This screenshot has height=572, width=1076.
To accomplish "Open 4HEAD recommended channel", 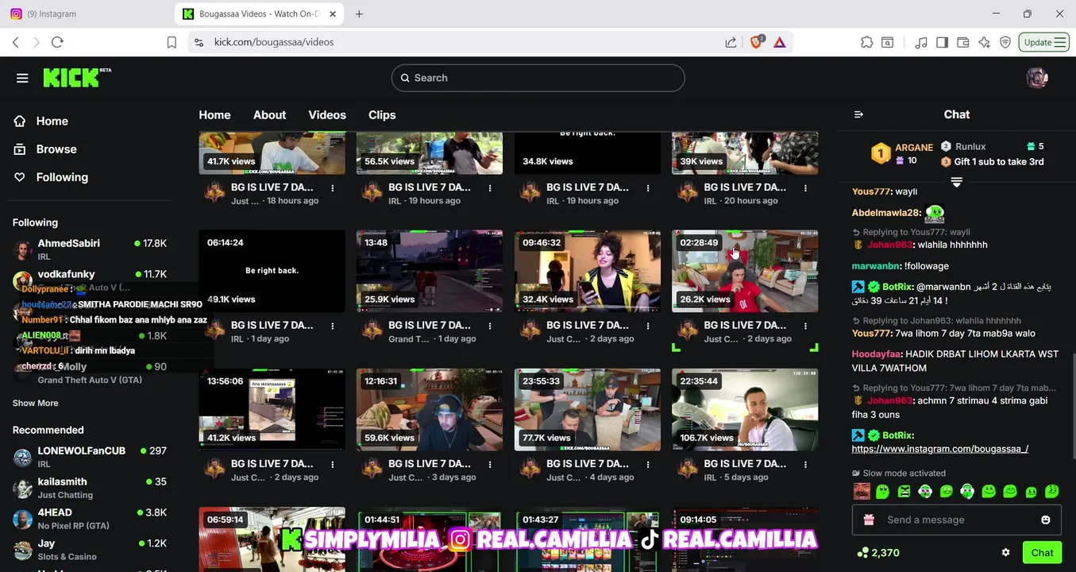I will click(90, 519).
